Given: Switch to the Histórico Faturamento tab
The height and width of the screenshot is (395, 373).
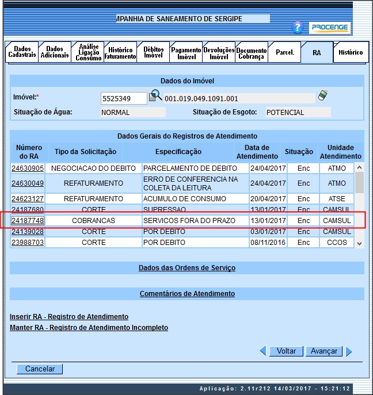Looking at the screenshot, I should tap(121, 53).
